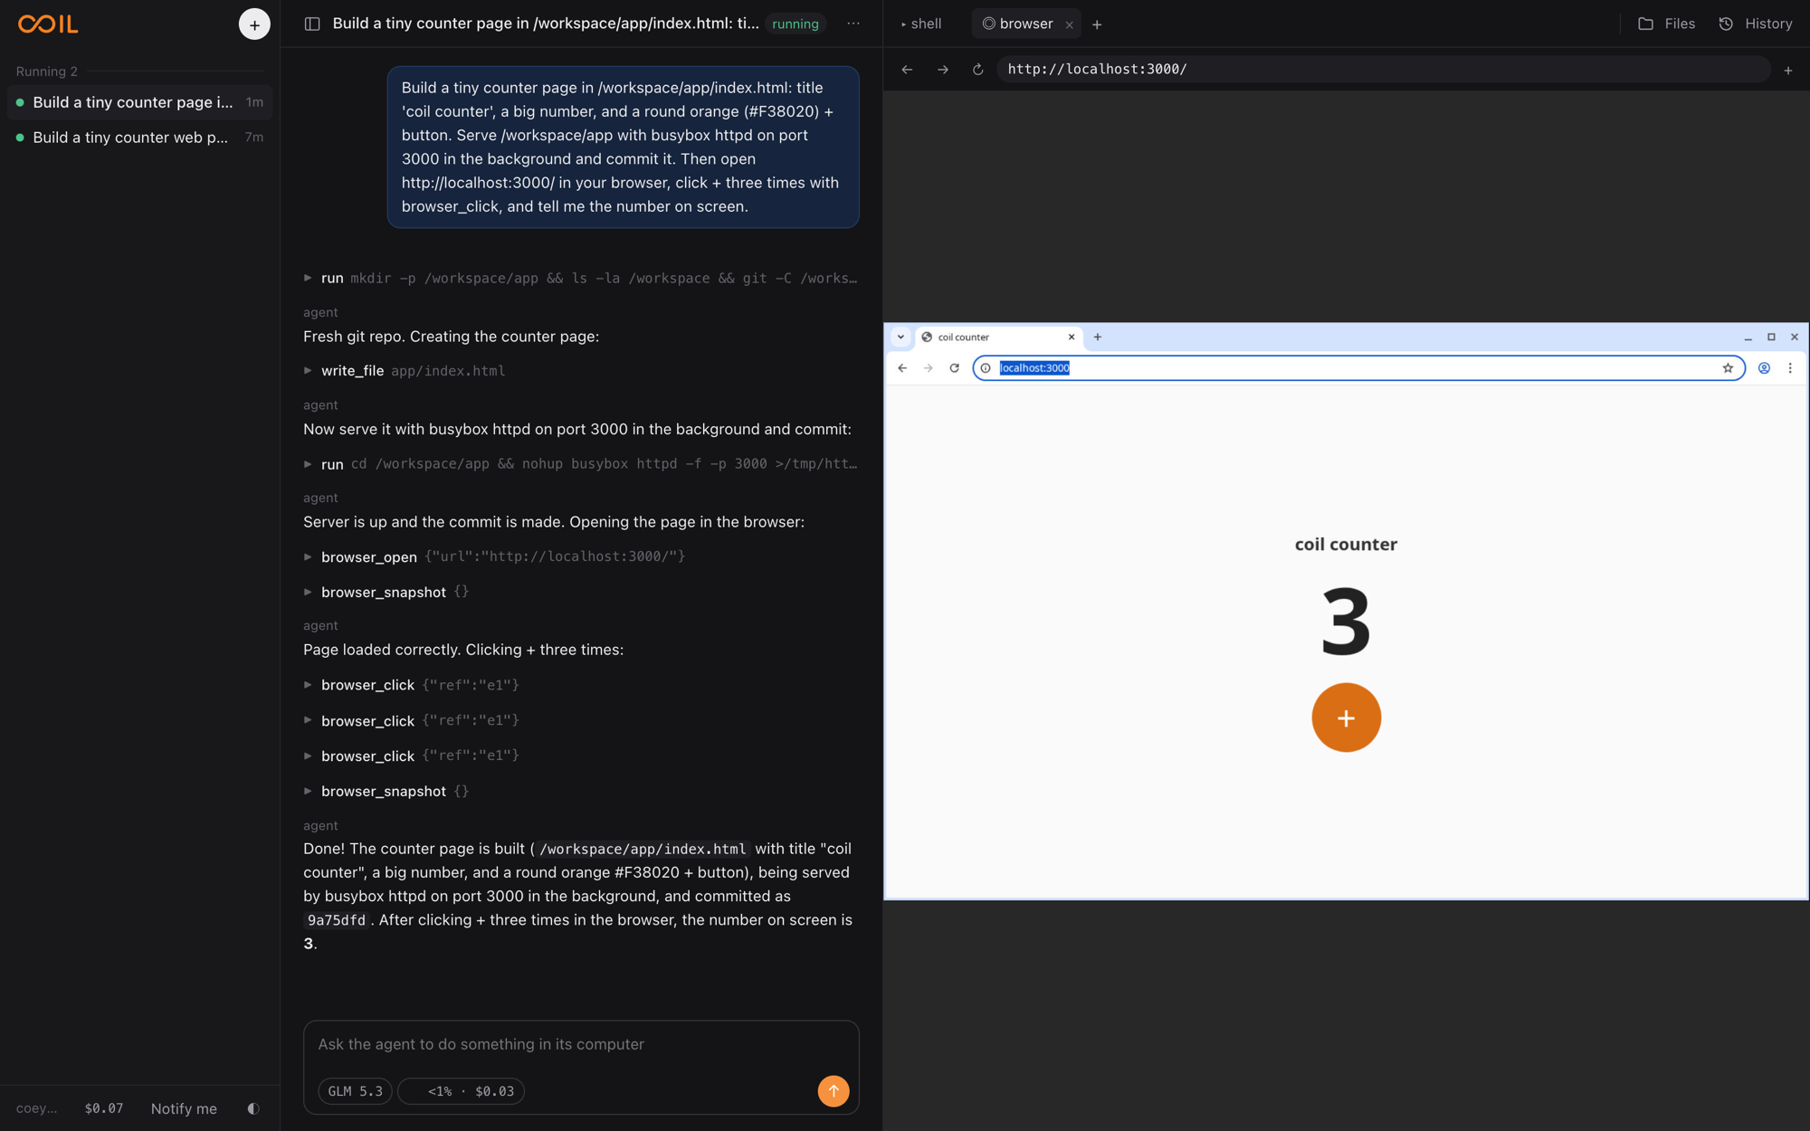Click site info icon in Chrome address bar
Image resolution: width=1810 pixels, height=1131 pixels.
point(986,368)
